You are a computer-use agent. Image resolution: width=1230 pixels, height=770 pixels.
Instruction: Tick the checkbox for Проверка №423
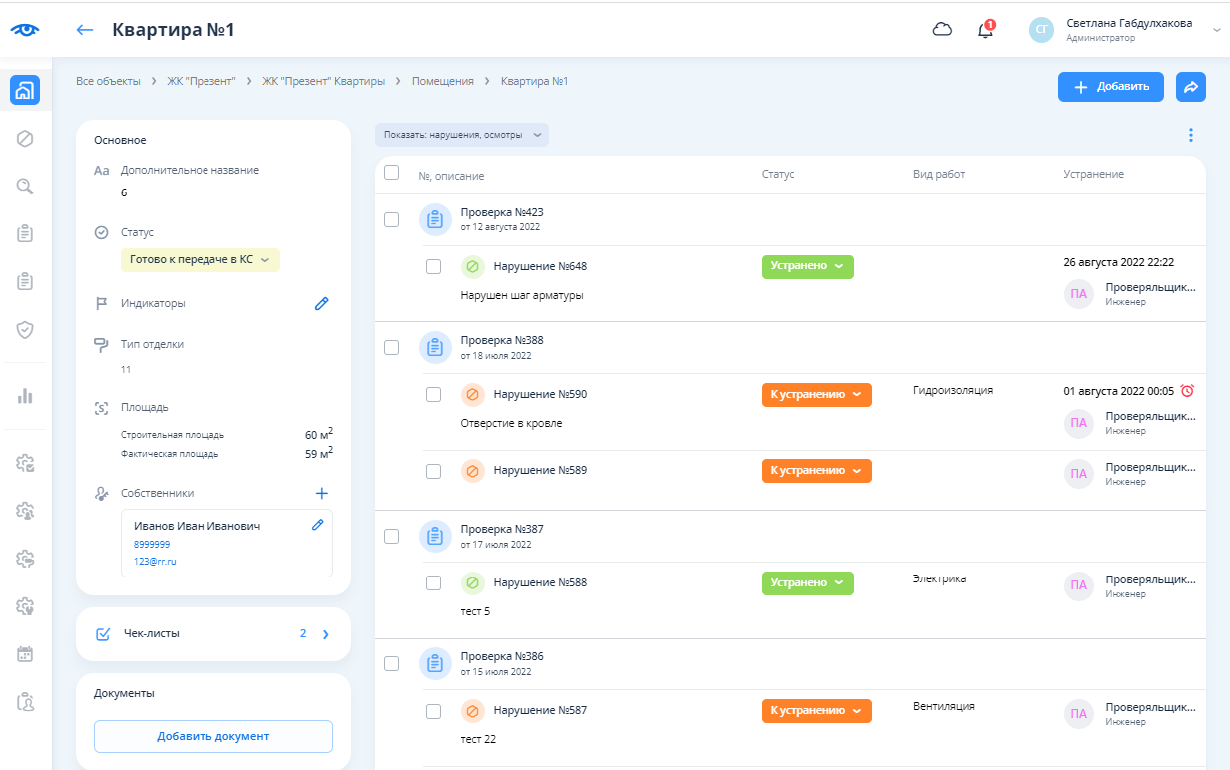(392, 219)
